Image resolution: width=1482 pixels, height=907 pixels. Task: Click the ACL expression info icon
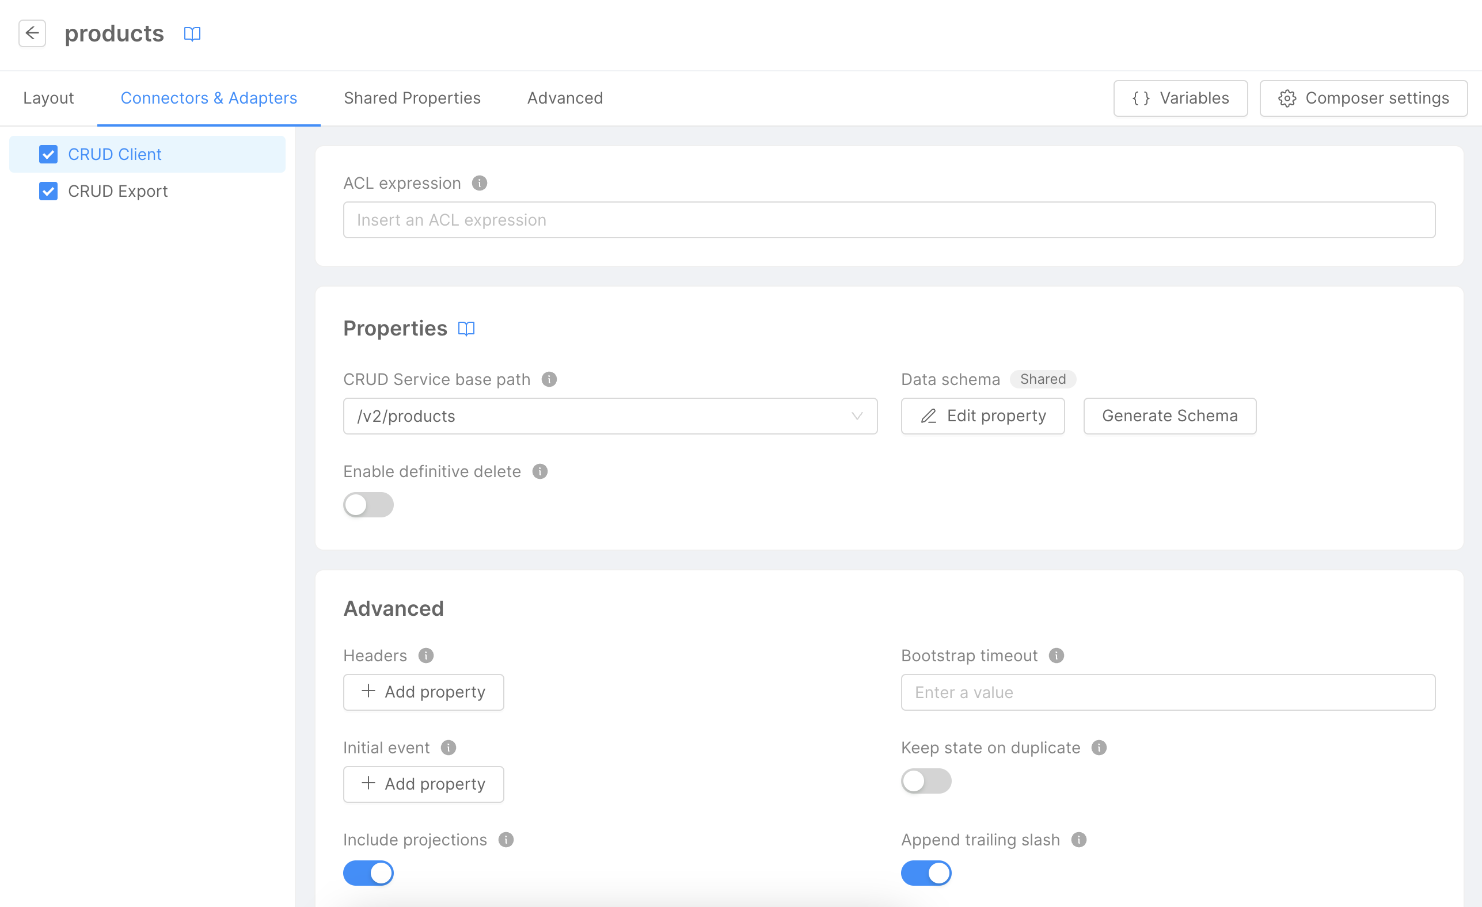[480, 184]
